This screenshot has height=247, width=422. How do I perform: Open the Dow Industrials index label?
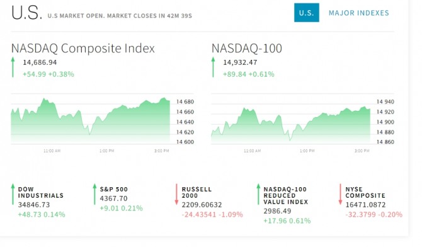(x=41, y=192)
